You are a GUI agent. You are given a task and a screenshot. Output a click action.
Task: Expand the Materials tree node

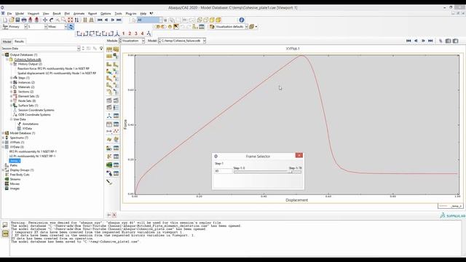(x=12, y=87)
